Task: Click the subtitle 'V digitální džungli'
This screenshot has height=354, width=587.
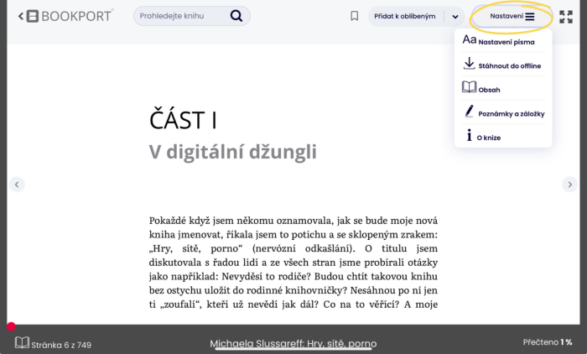Action: pos(233,152)
